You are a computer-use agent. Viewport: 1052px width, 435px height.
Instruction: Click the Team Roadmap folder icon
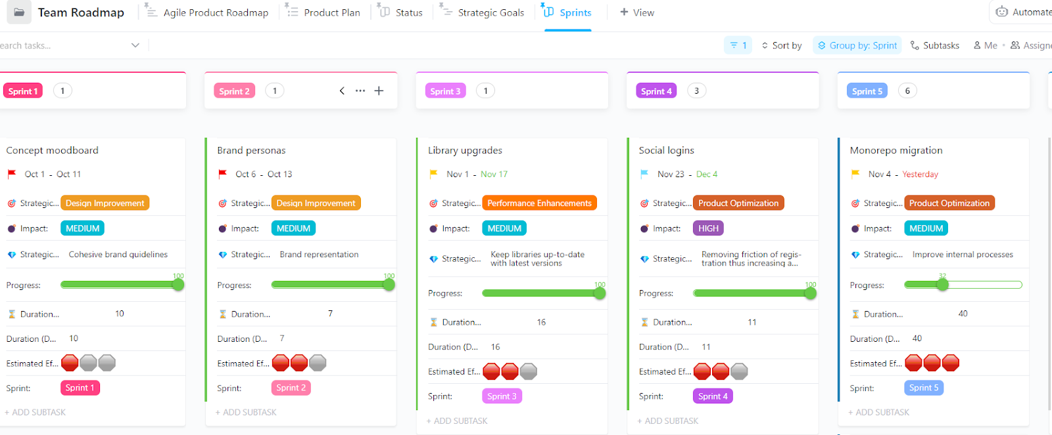[19, 12]
